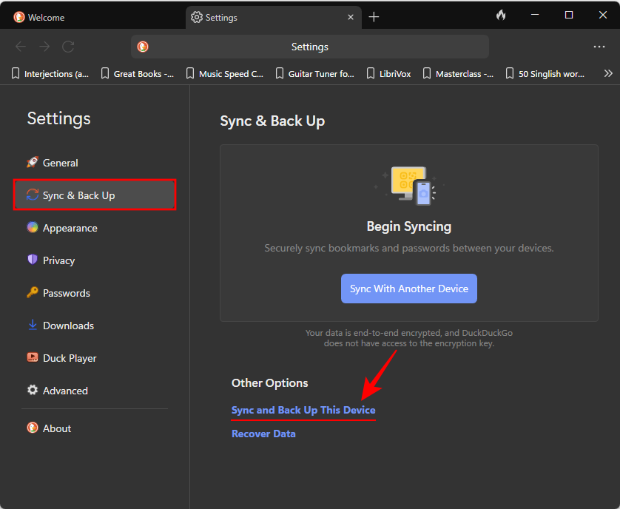Open the Guitar Tuner bookmark
The width and height of the screenshot is (620, 509).
click(314, 73)
